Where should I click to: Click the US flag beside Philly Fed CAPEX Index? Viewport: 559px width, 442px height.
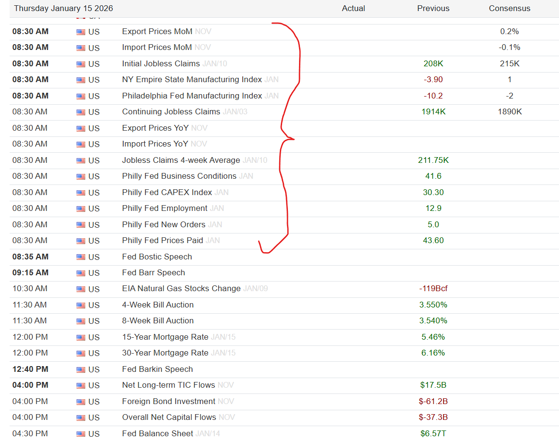(80, 193)
